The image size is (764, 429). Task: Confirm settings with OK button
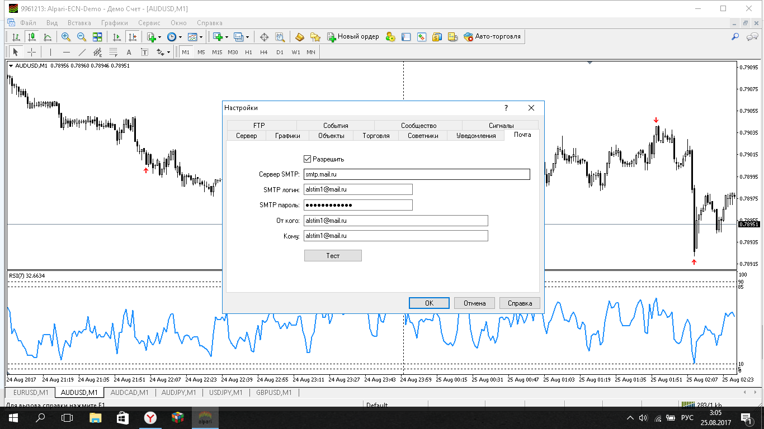pyautogui.click(x=429, y=303)
